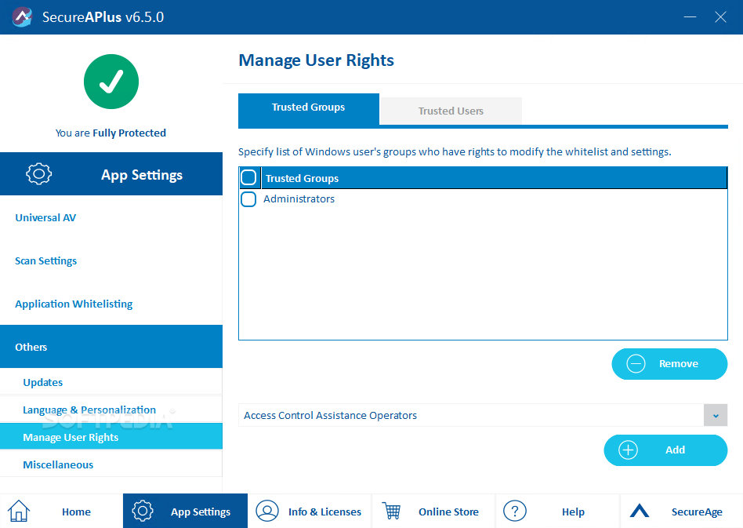Click the App Settings gear icon in sidebar header
Image resolution: width=743 pixels, height=528 pixels.
[x=39, y=173]
